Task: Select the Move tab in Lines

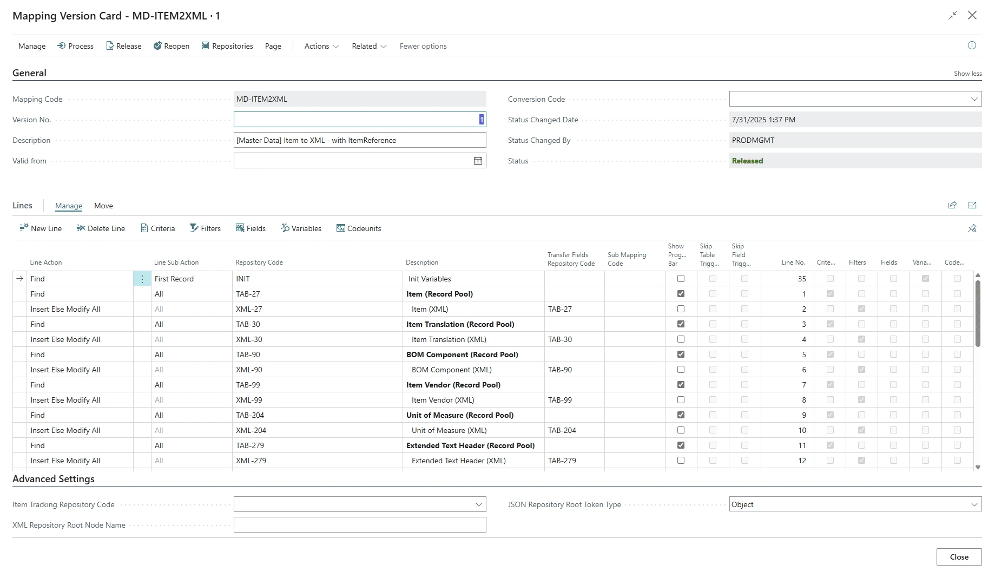Action: point(103,206)
